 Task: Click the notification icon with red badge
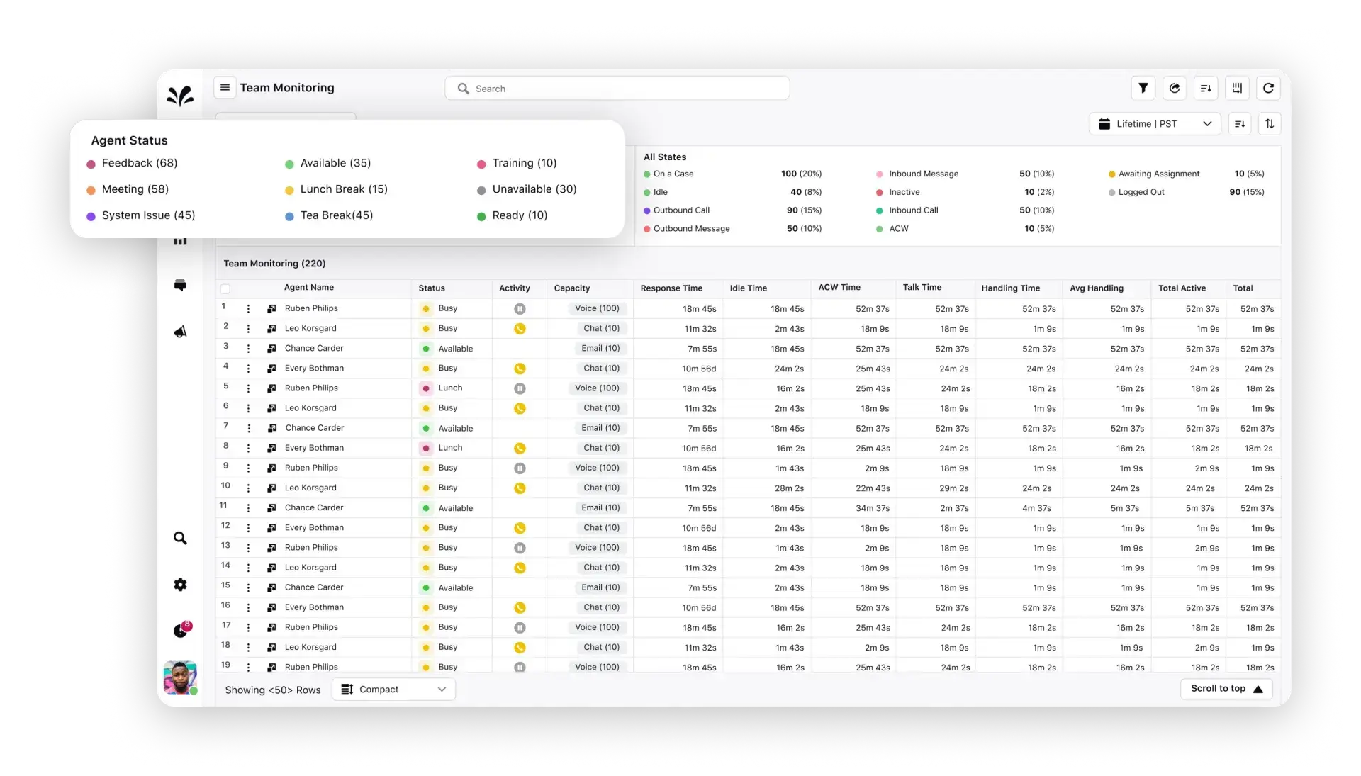(181, 629)
